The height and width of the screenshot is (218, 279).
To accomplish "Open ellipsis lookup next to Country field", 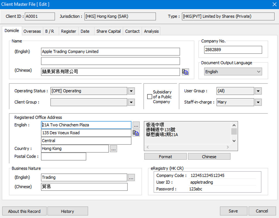I will 114,149.
